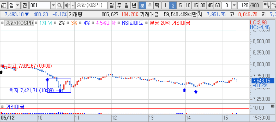Click the open price 7,951.75
Viewport: 276px width, 122px height.
click(216, 14)
